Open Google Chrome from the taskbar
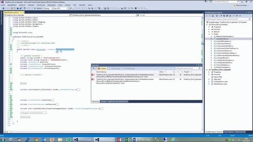Viewport: 253px width, 142px height. [x=36, y=140]
